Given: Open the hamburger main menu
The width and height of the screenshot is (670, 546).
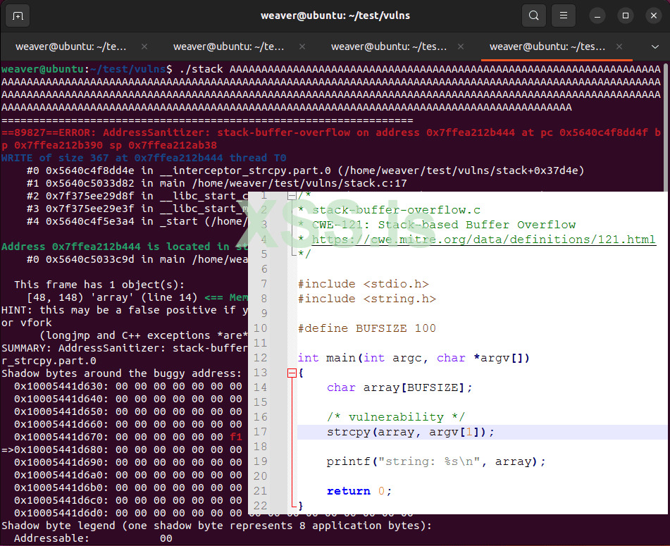Looking at the screenshot, I should click(563, 15).
